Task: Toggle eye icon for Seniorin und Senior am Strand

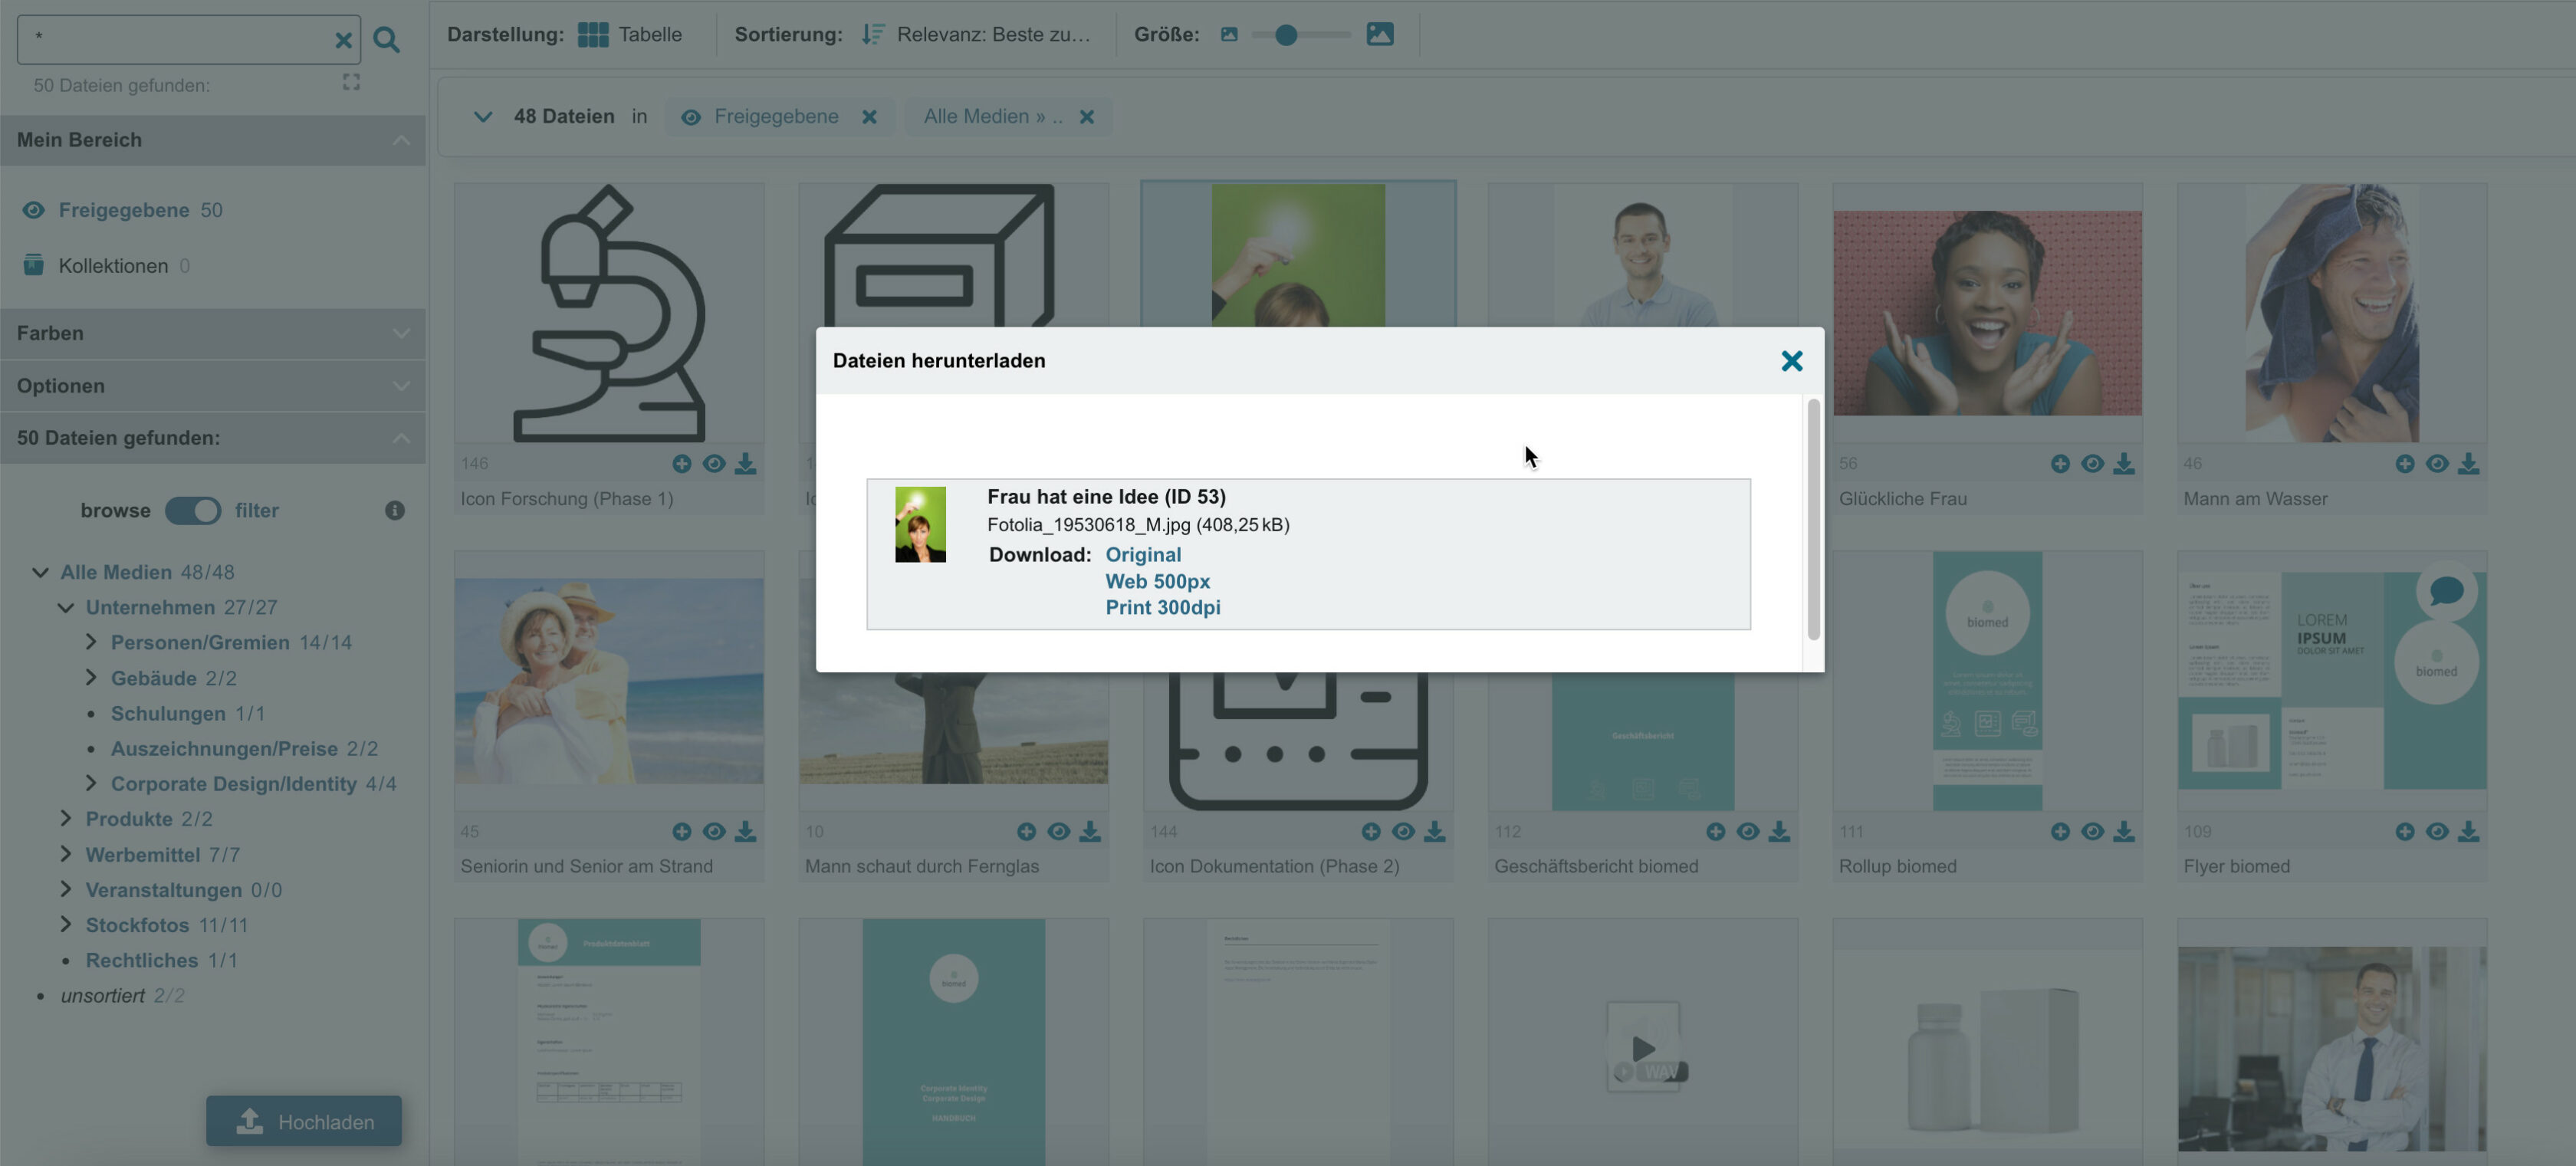Action: pyautogui.click(x=714, y=832)
